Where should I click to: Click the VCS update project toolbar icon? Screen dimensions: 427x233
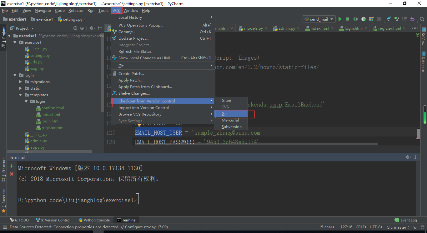point(389,19)
